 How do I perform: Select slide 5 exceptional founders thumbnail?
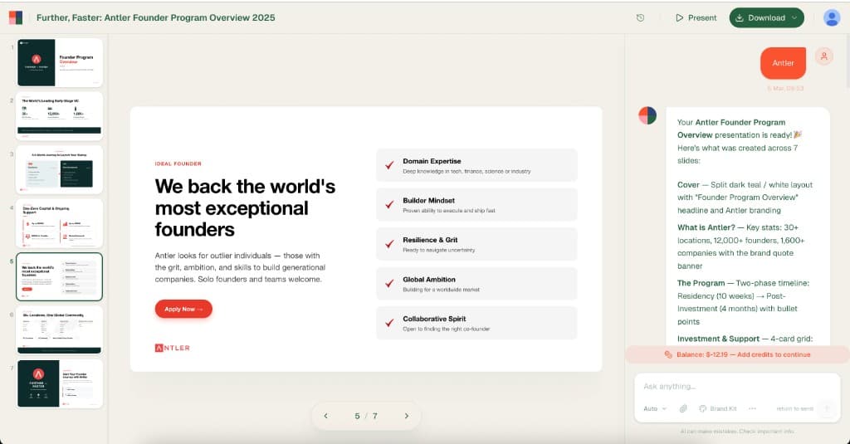point(60,276)
